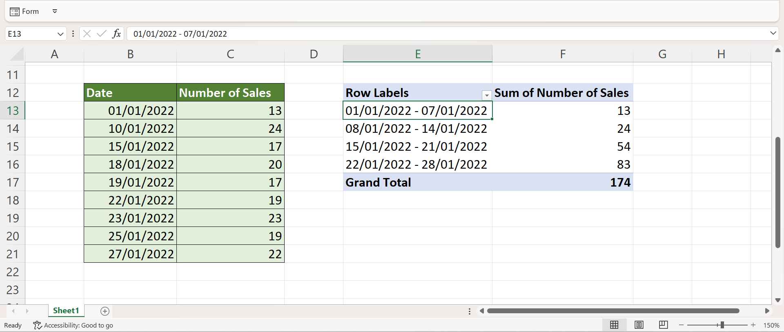Image resolution: width=784 pixels, height=332 pixels.
Task: Click the Enter checkmark in formula bar
Action: tap(101, 34)
